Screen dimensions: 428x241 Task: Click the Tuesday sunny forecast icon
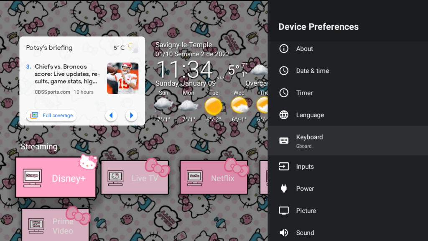[x=214, y=106]
